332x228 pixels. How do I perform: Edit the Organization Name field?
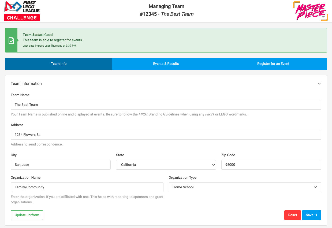point(87,187)
